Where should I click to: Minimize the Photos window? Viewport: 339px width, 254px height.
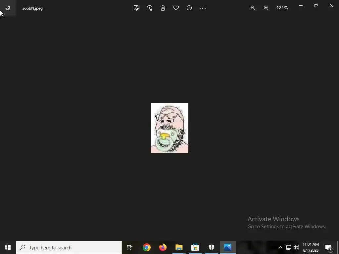(301, 6)
